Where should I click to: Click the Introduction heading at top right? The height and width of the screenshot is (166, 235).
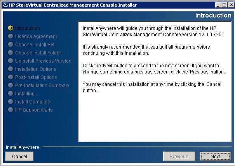pyautogui.click(x=213, y=15)
